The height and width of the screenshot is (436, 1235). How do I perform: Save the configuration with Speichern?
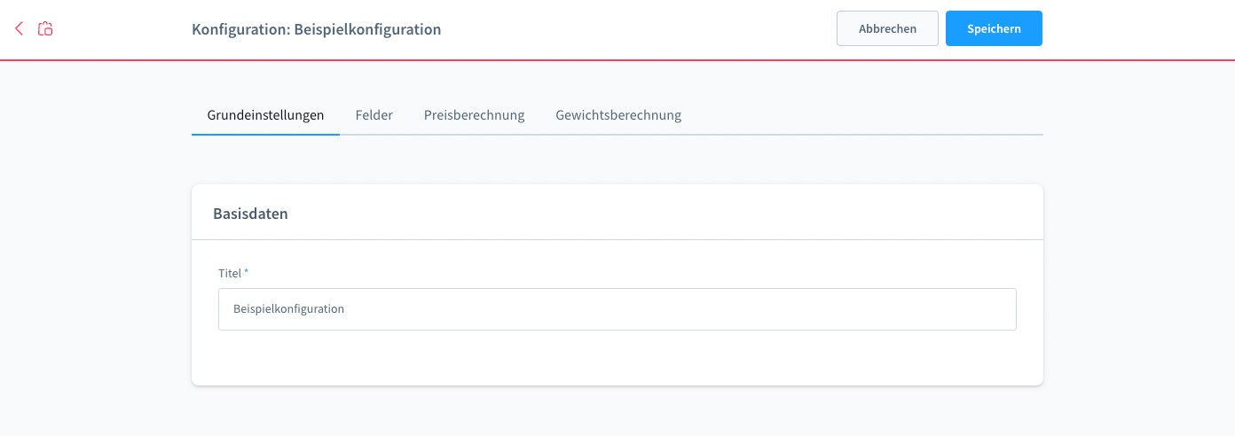(993, 28)
